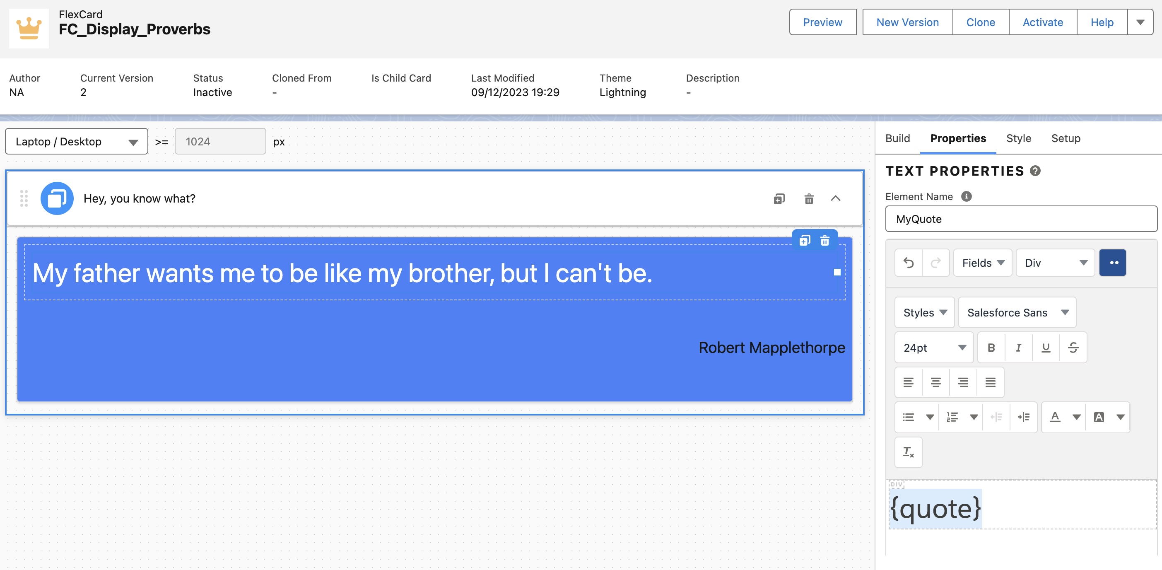Grab the state drag handle dots

tap(24, 198)
